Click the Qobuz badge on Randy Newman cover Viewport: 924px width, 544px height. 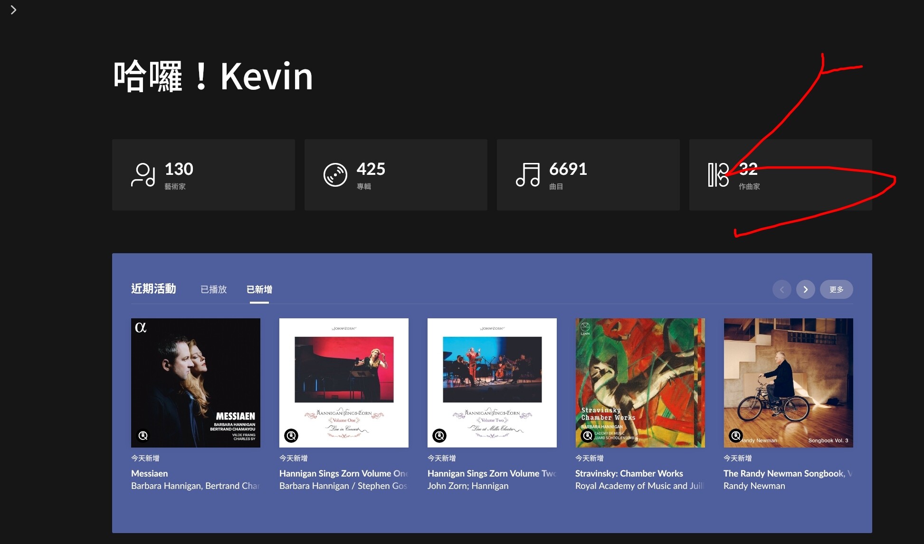736,435
